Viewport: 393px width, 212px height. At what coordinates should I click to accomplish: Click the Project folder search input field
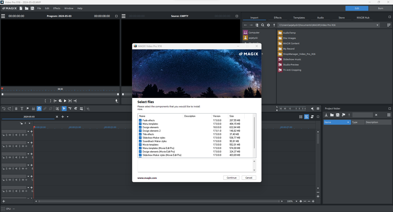coord(363,115)
